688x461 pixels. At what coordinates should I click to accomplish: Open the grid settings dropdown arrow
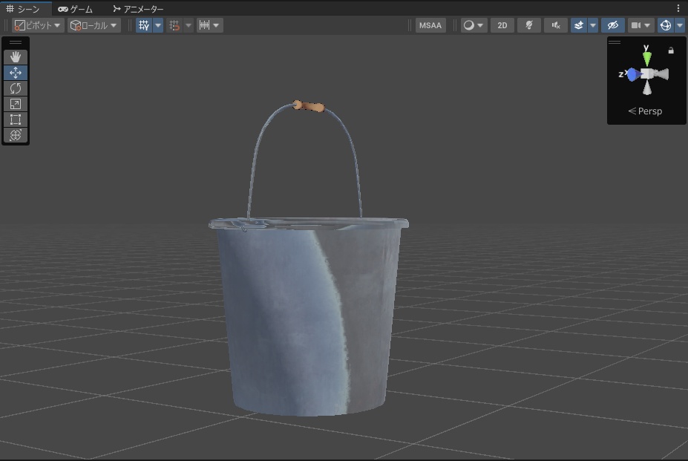(x=158, y=25)
